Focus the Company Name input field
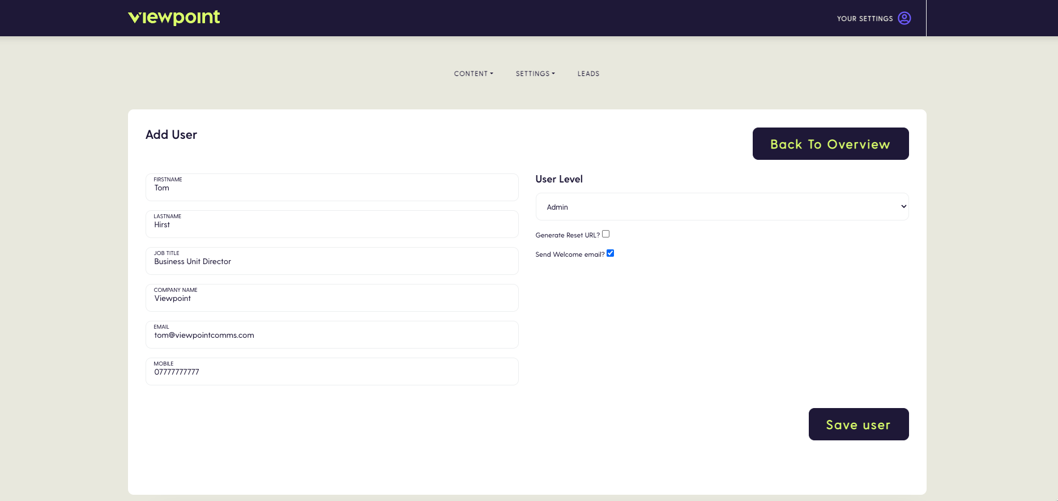This screenshot has height=501, width=1058. pyautogui.click(x=332, y=298)
